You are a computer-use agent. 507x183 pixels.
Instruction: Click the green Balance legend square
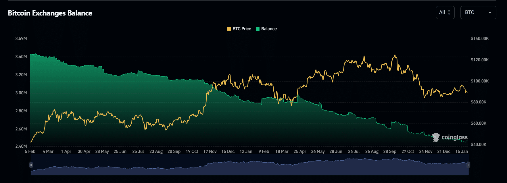coord(258,29)
